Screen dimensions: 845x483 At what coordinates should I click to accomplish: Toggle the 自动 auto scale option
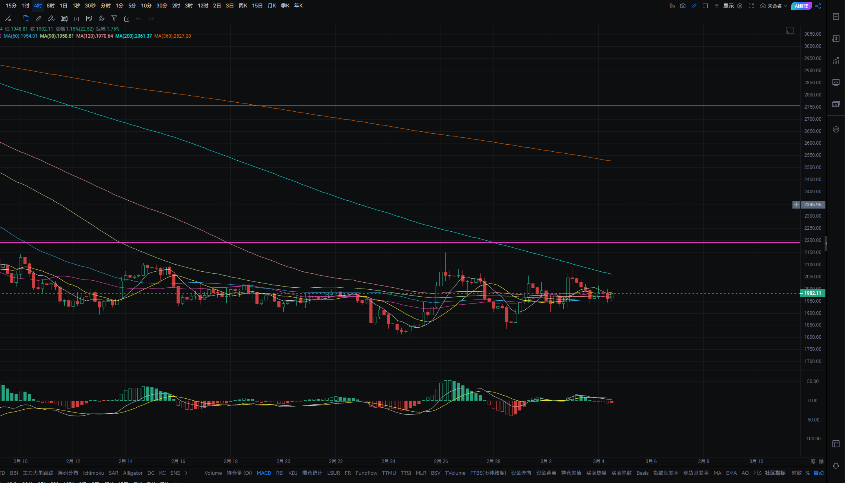[x=819, y=473]
